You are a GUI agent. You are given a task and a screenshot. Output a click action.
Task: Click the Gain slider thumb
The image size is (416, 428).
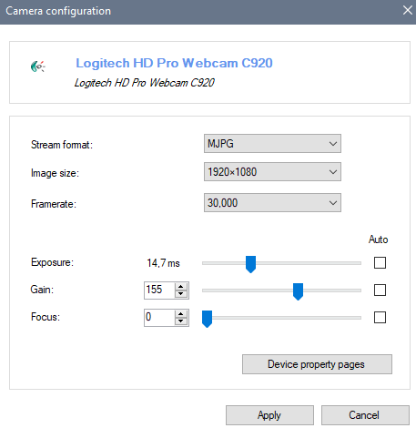pos(298,291)
